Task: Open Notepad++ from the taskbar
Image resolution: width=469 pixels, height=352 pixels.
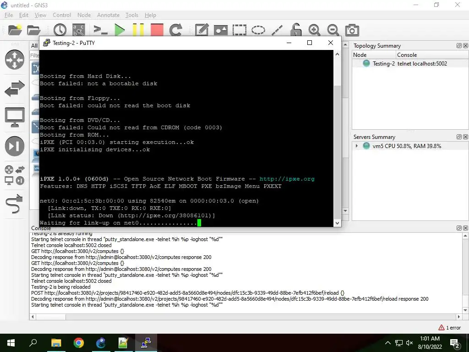Action: click(x=123, y=343)
